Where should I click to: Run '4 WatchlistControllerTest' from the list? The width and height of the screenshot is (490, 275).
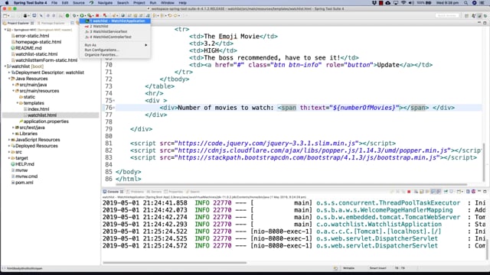pyautogui.click(x=109, y=37)
